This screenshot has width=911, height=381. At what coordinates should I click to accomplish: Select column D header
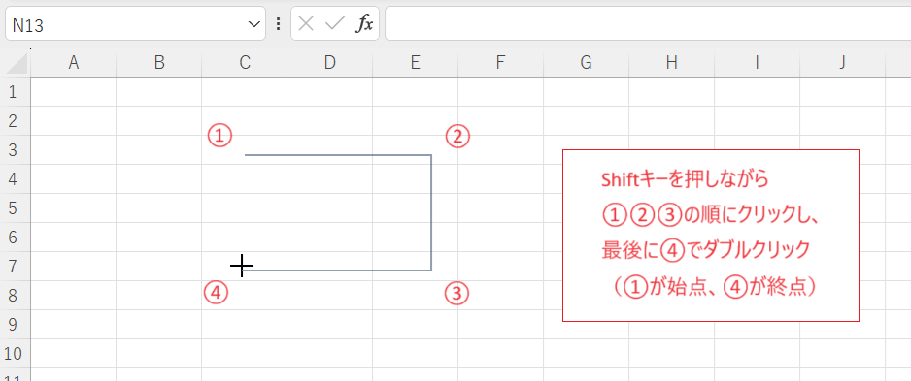(330, 63)
